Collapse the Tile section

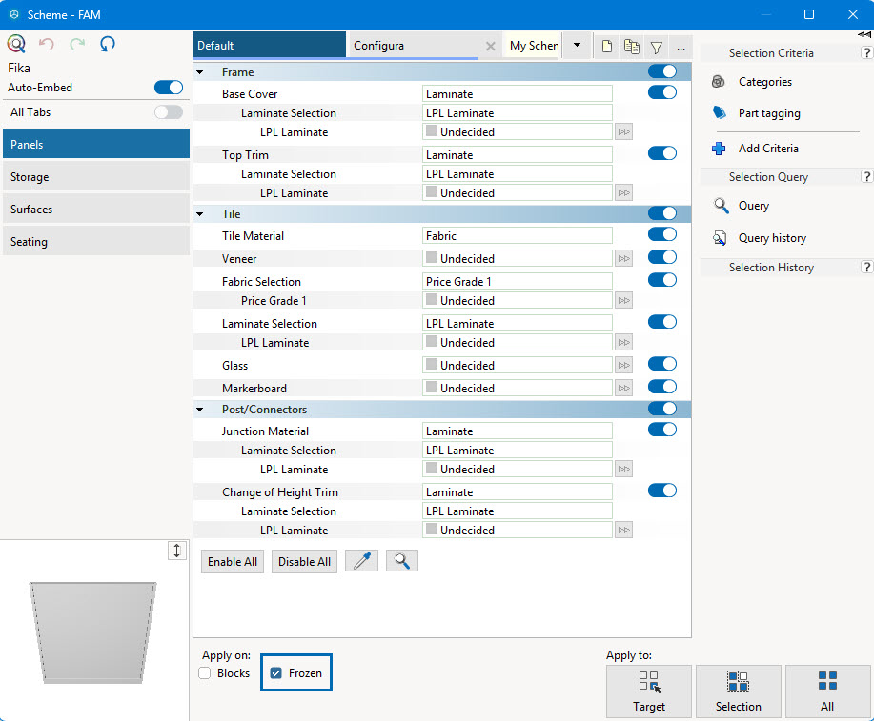pyautogui.click(x=200, y=214)
